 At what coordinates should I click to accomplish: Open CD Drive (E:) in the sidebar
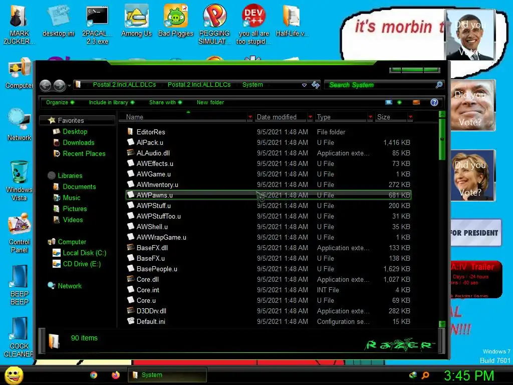tap(82, 264)
